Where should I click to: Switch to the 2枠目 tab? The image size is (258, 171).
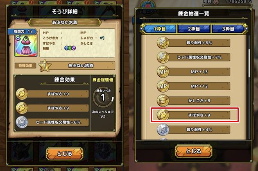point(194,29)
